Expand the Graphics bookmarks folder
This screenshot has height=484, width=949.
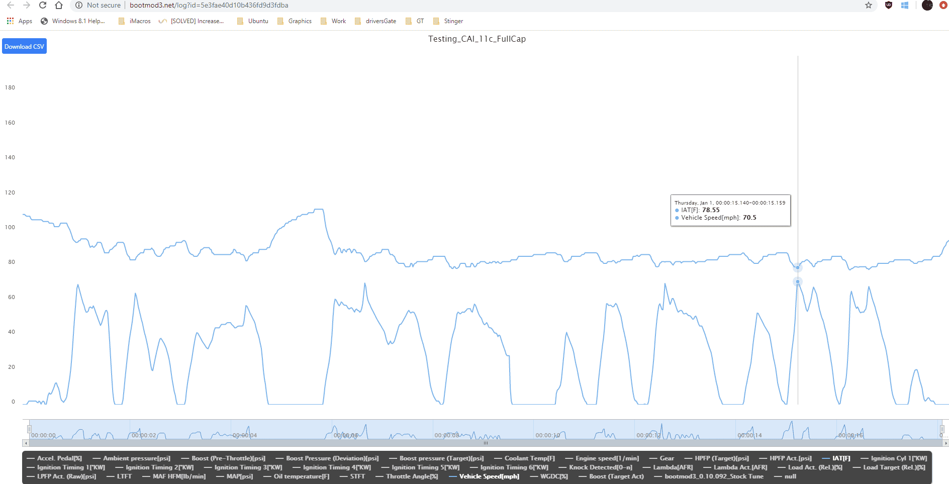tap(295, 21)
